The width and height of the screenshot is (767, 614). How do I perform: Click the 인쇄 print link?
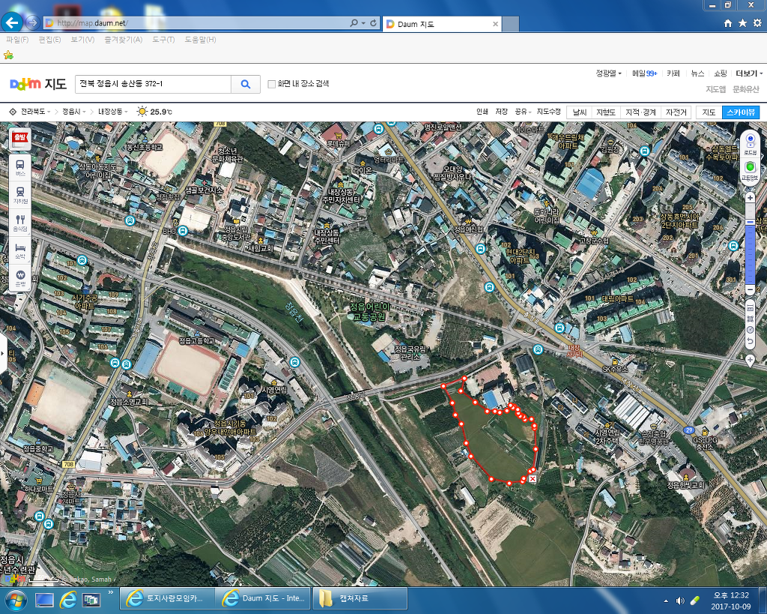[482, 112]
